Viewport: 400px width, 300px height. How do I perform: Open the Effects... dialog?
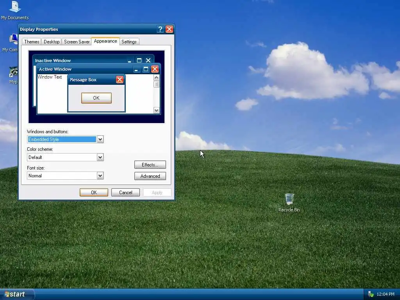click(x=150, y=165)
